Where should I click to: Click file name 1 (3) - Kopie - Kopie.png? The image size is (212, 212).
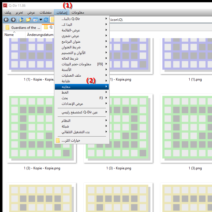pyautogui.click(x=42, y=168)
